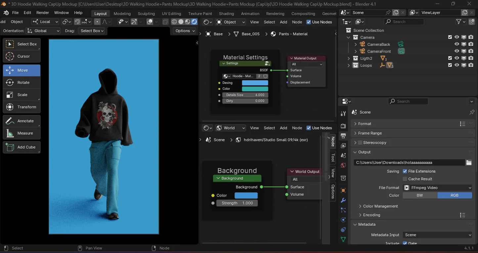Choose the Measure tool
The height and width of the screenshot is (253, 478).
tap(22, 133)
